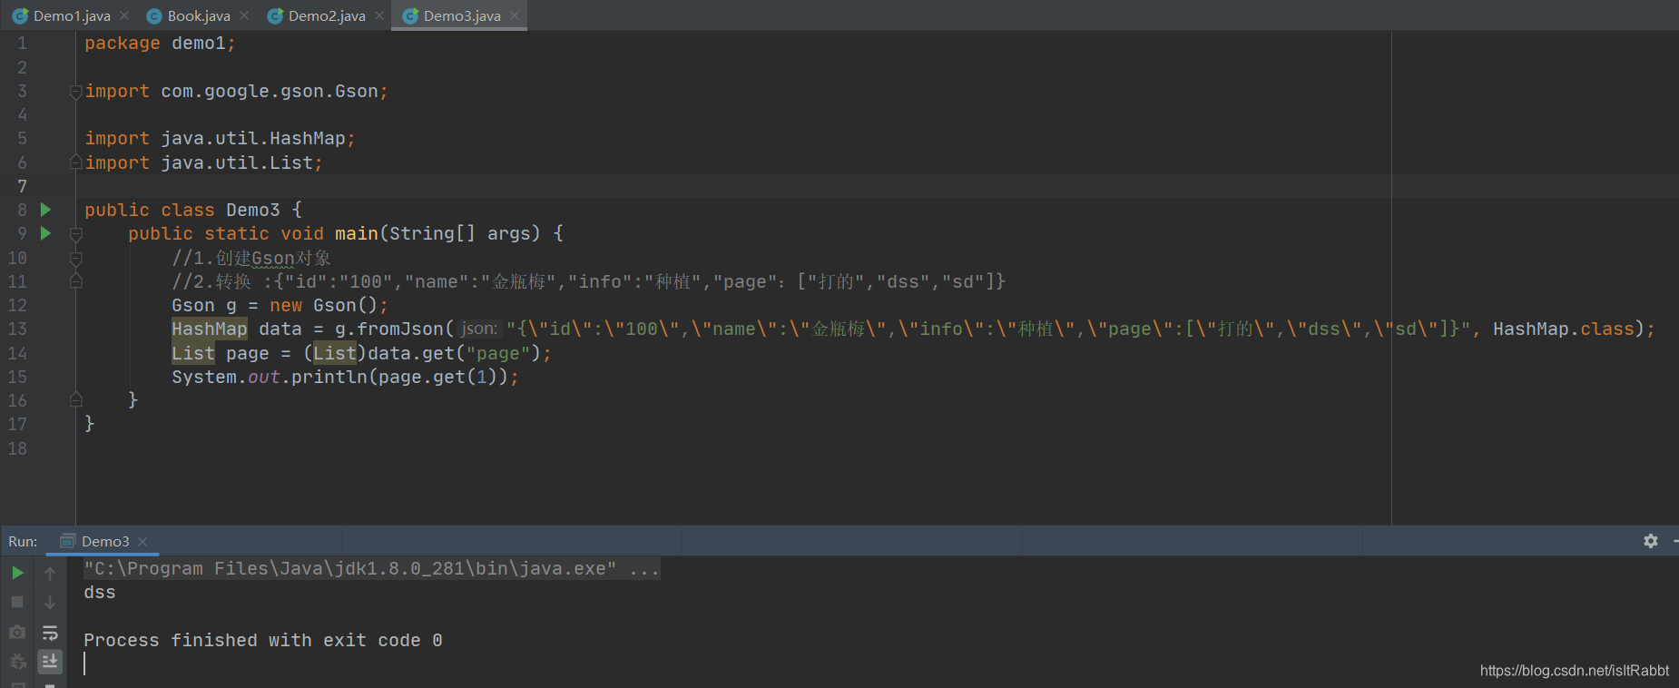The image size is (1679, 688).
Task: Click the method fold end marker on line 16
Action: tap(76, 400)
